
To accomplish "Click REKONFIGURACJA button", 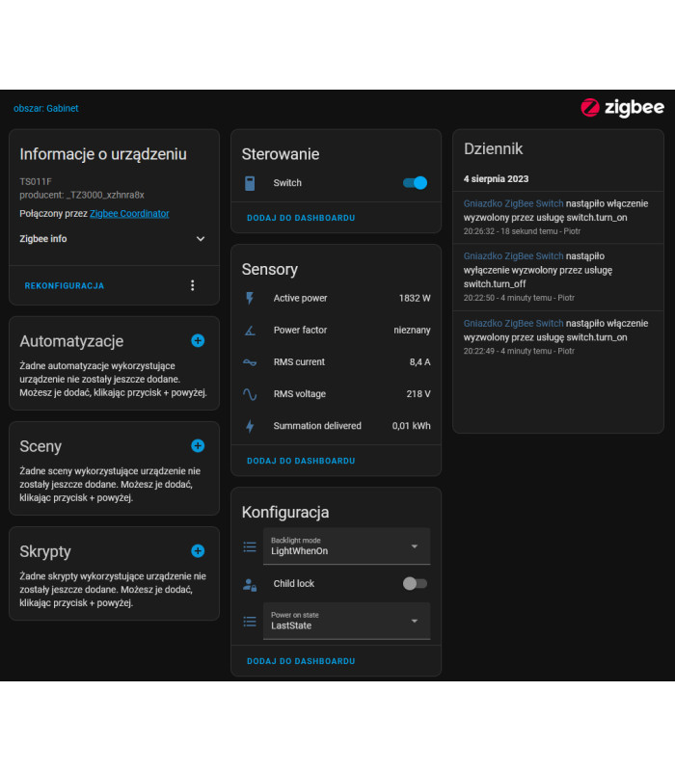I will (x=65, y=286).
